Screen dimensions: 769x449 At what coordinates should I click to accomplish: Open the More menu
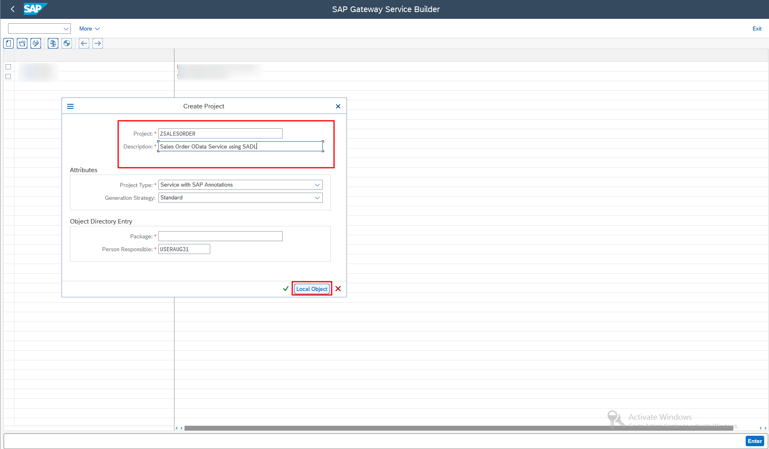(x=89, y=28)
